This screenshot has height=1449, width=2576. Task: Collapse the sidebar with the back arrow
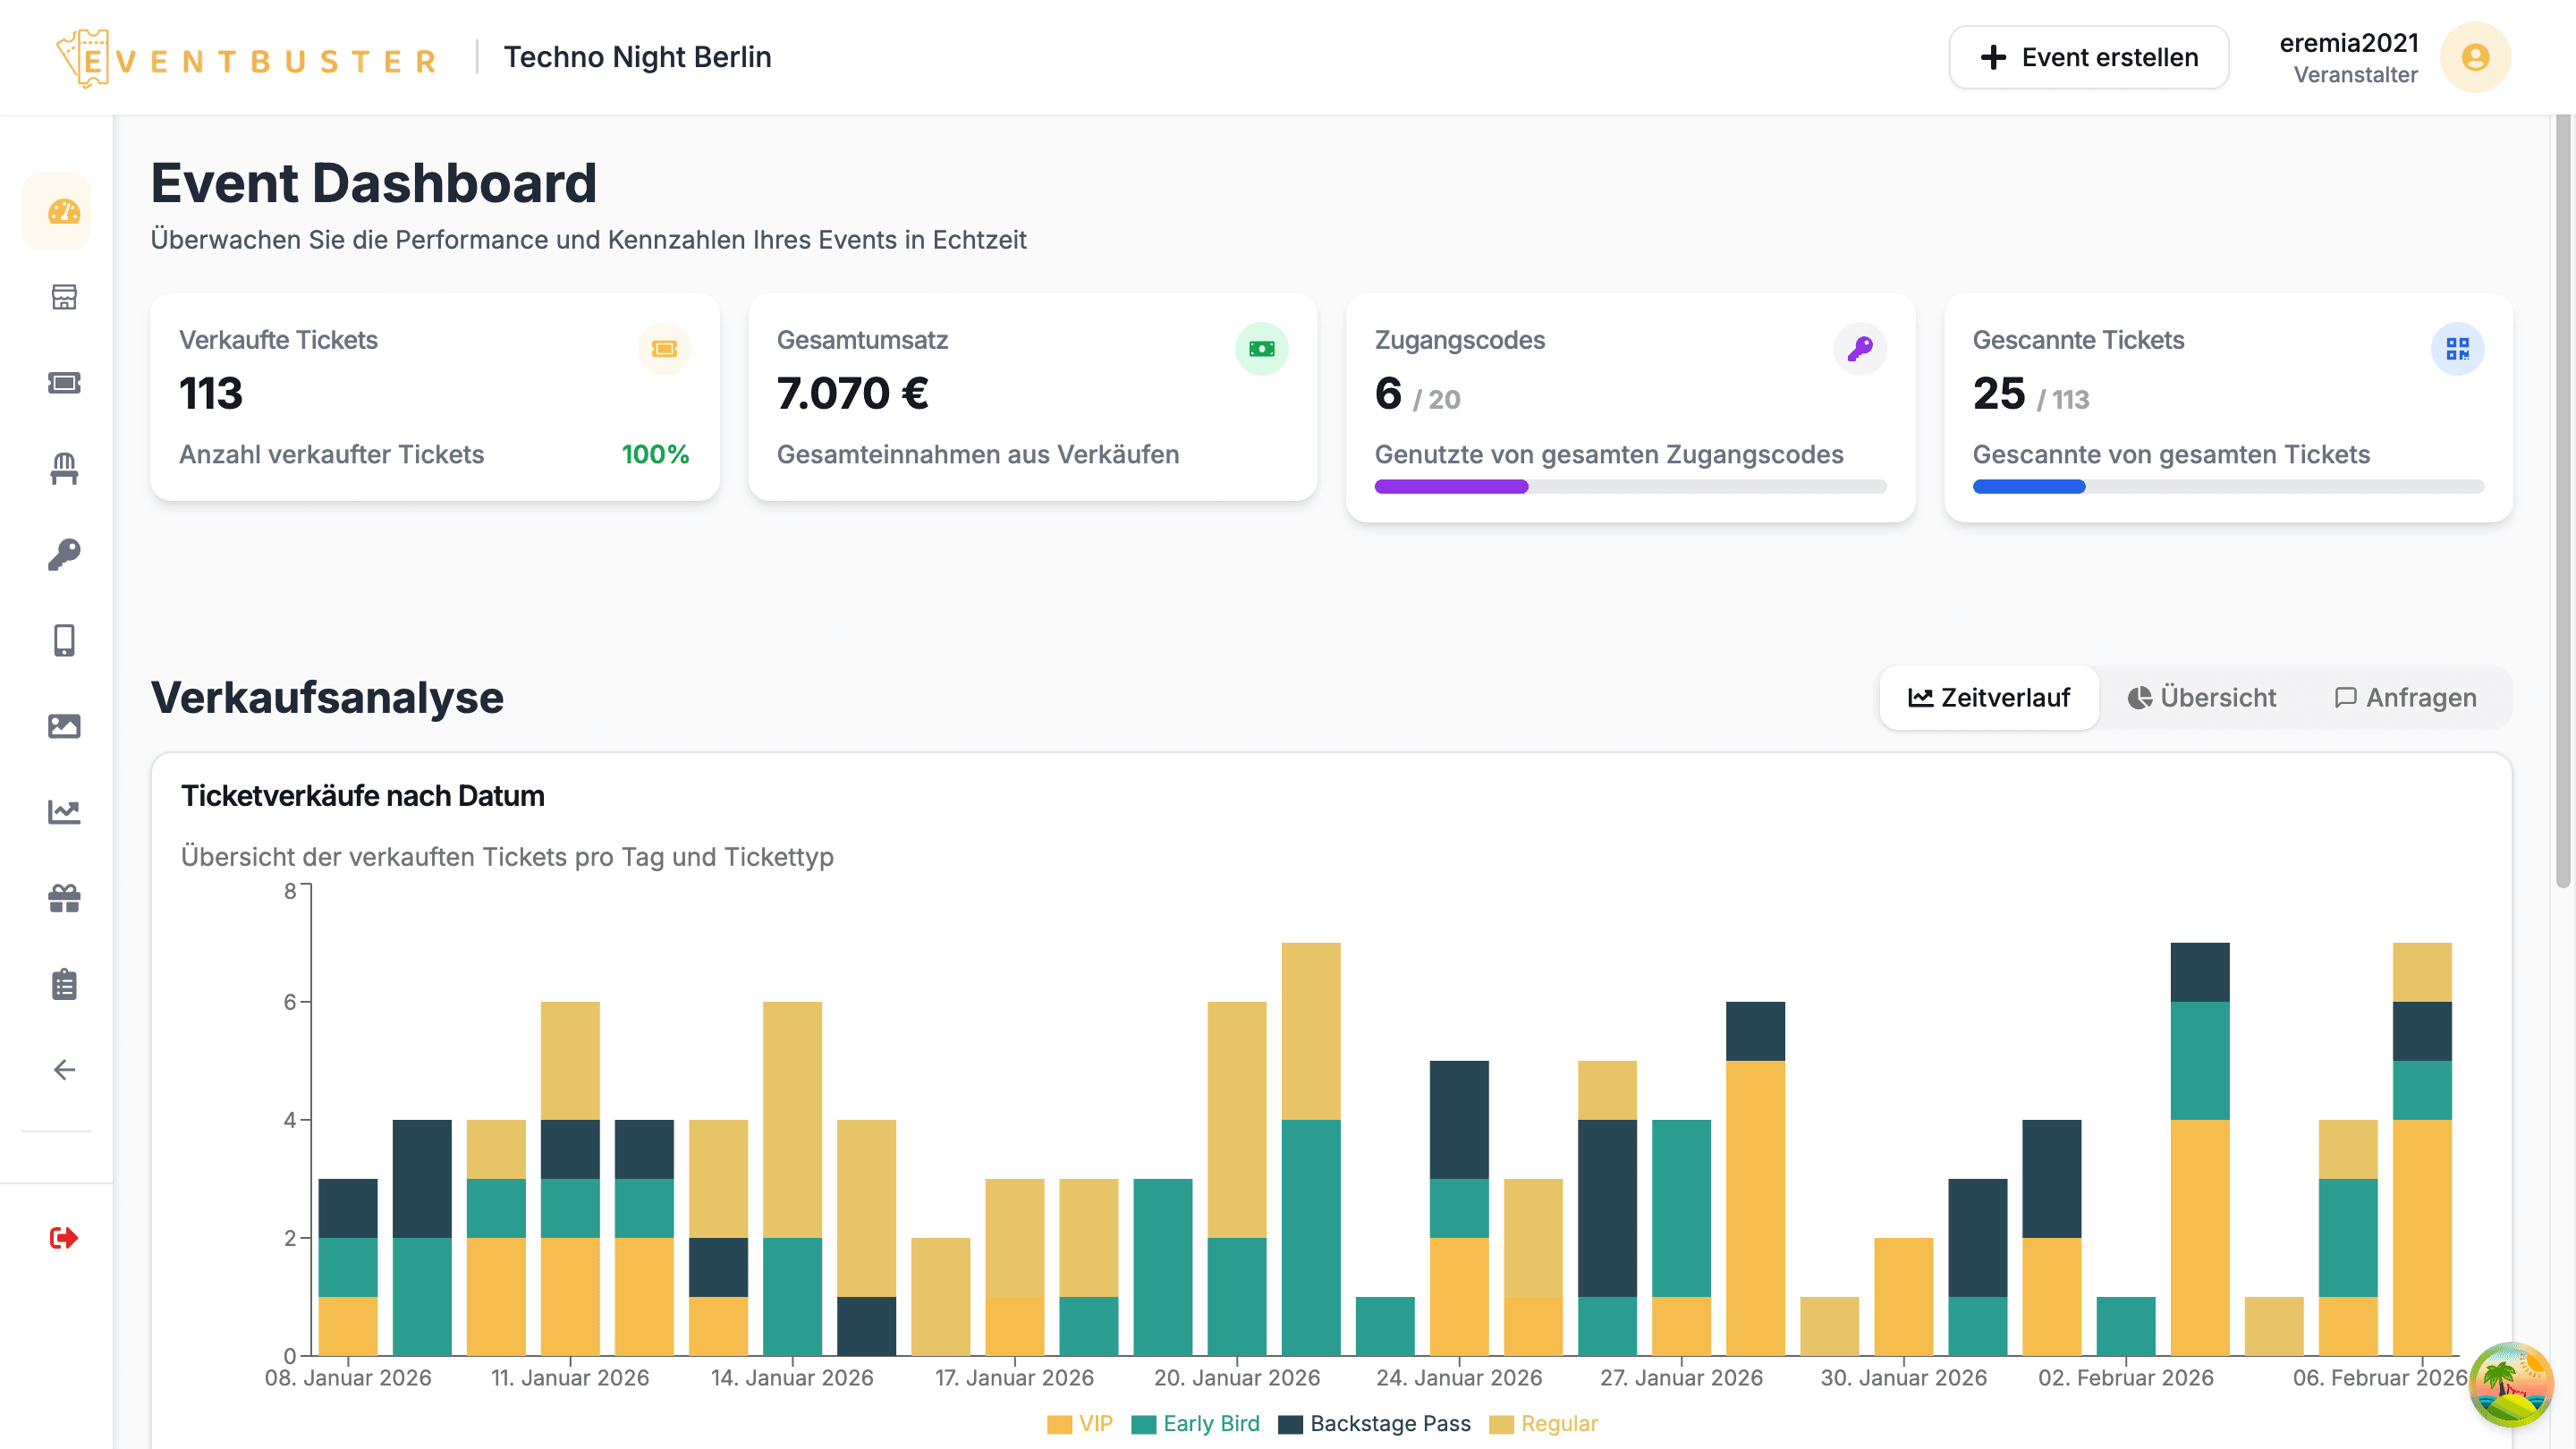click(64, 1069)
